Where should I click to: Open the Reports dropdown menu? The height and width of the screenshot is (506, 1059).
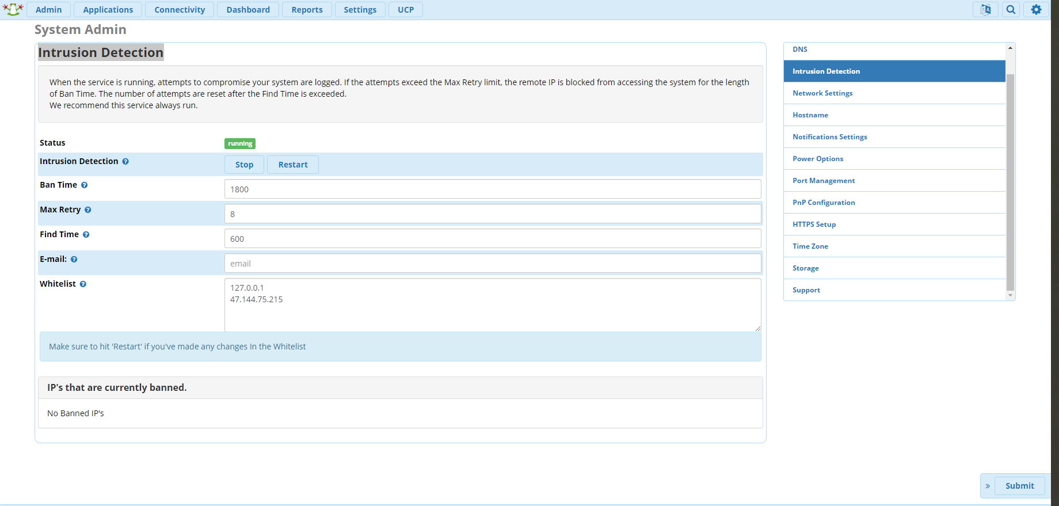click(307, 10)
